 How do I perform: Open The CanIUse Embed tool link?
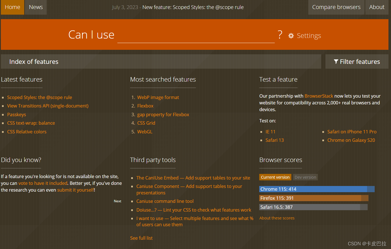(193, 178)
